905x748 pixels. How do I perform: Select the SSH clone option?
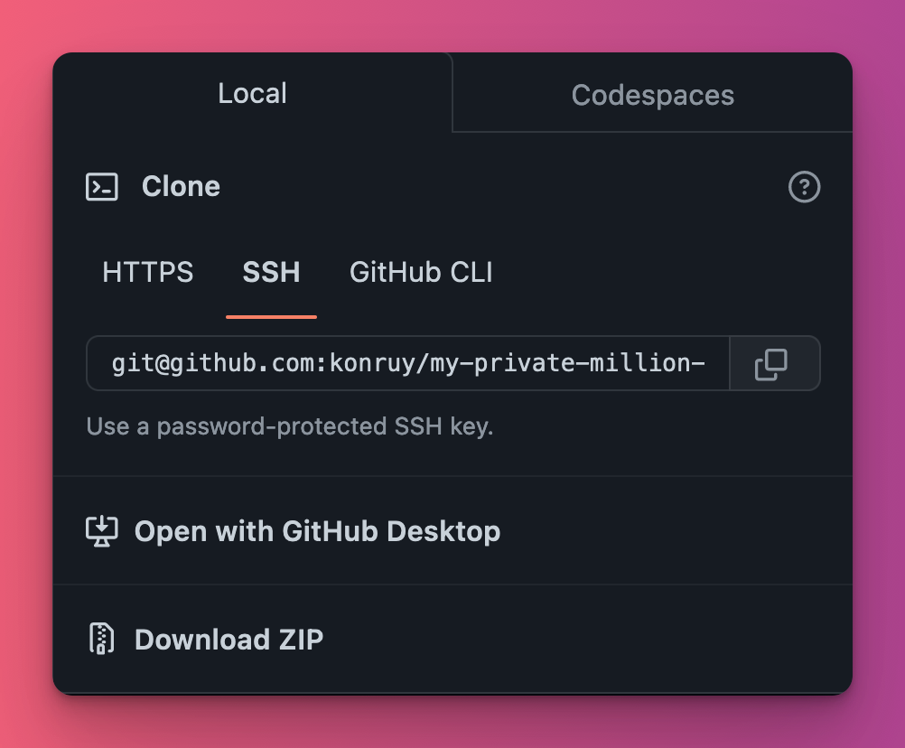click(271, 272)
